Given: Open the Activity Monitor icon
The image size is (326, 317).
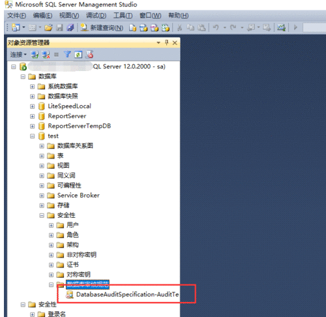Looking at the screenshot, I should [281, 27].
